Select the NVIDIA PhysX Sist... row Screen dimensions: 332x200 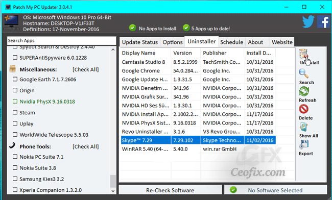pos(198,123)
